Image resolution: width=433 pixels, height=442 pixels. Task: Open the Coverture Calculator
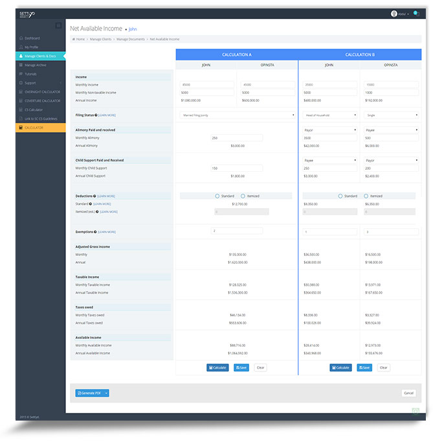(42, 101)
